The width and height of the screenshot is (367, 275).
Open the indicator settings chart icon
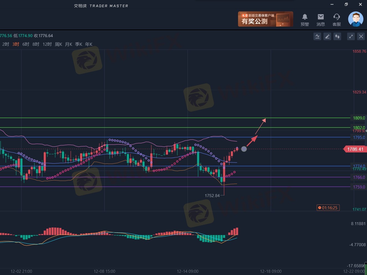point(317,37)
